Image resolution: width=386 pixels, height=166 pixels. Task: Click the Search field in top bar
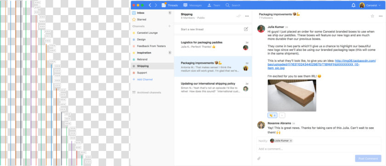[x=233, y=5]
